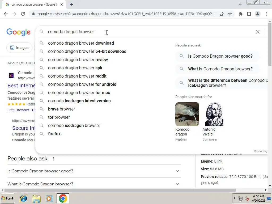Pick the 'tor browser' suggestion
The image size is (272, 204).
[59, 117]
